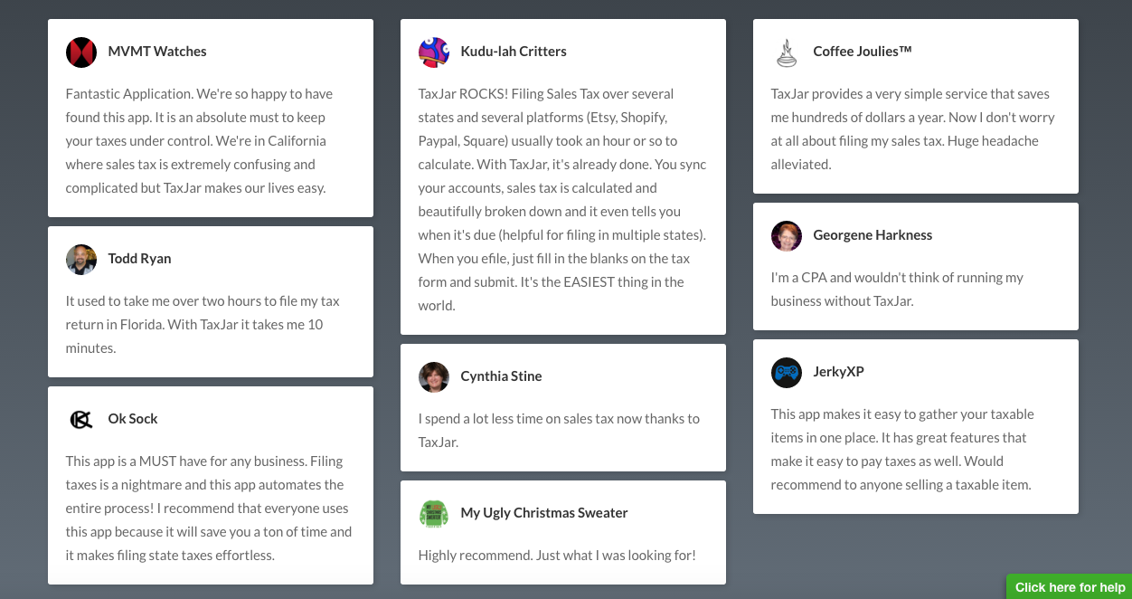Select the MVMT Watches reviewer name
Image resolution: width=1132 pixels, height=599 pixels.
(157, 52)
